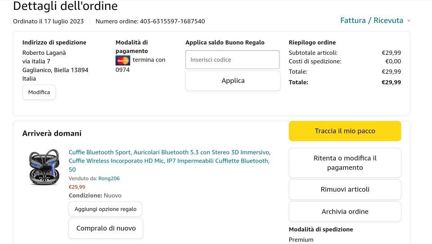
Task: Click the order number 403-6315597-1687540
Action: click(172, 21)
